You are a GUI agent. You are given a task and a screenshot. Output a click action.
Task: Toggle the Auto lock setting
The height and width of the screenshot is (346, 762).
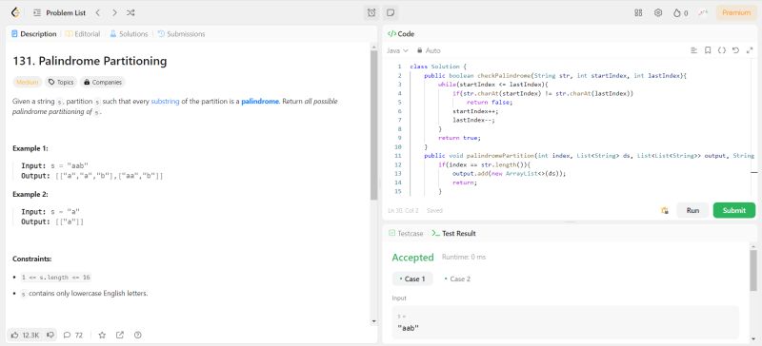tap(429, 50)
